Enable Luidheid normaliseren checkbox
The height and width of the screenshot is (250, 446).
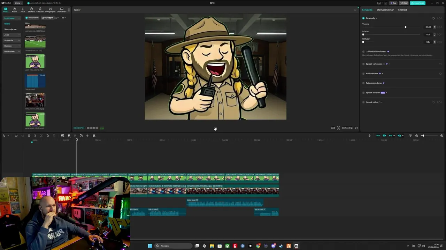(363, 51)
